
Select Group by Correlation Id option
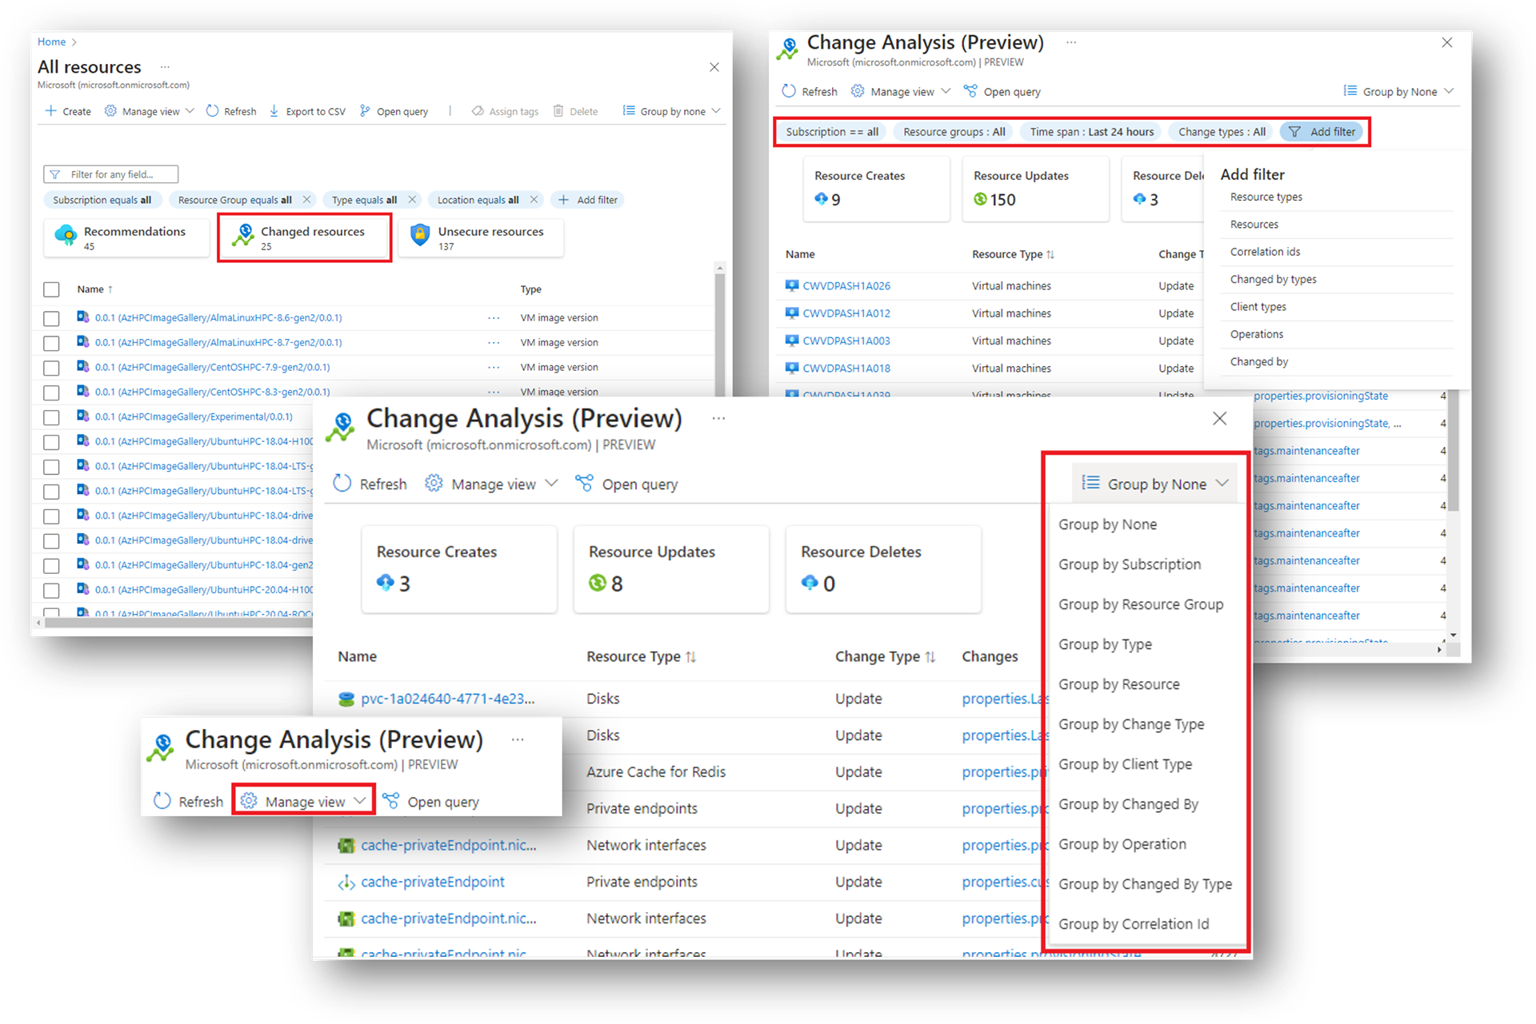(1134, 924)
